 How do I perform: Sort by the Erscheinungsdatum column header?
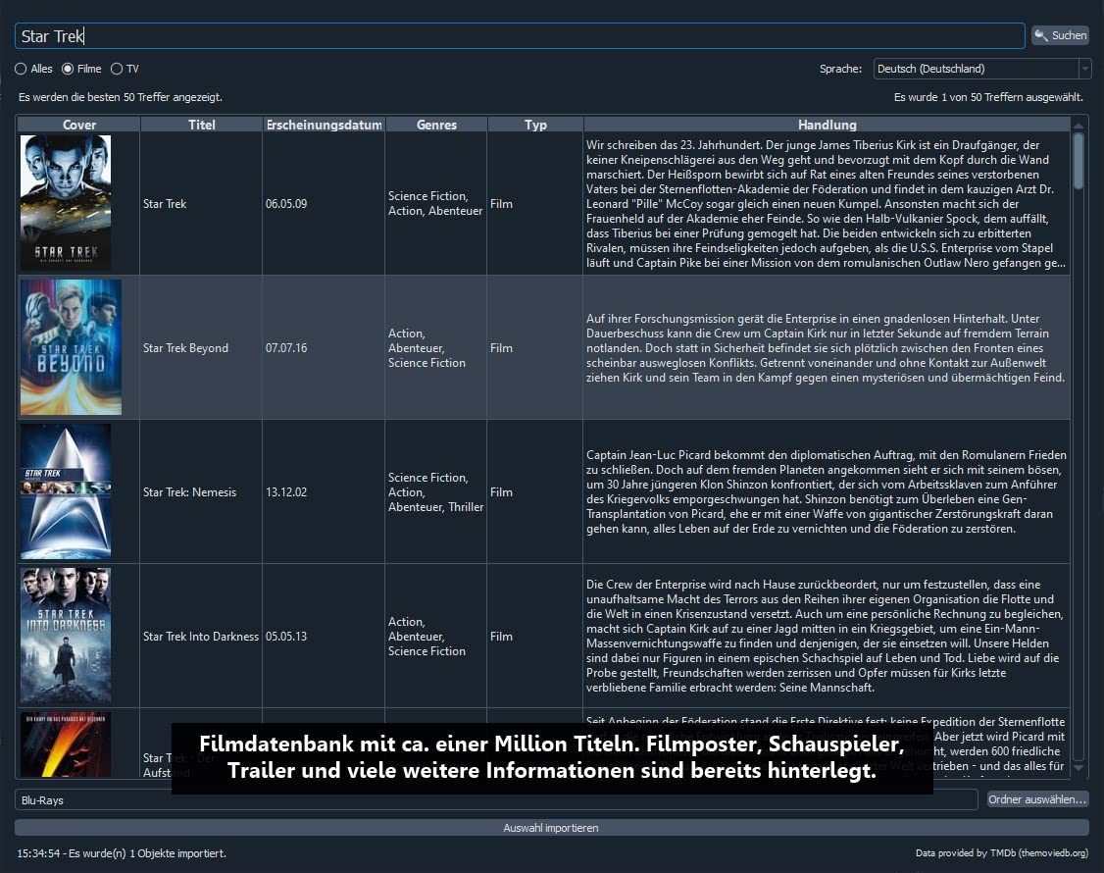click(x=324, y=125)
